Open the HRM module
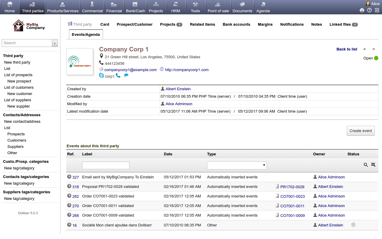Viewport: 382px width, 239px height. pos(175,7)
